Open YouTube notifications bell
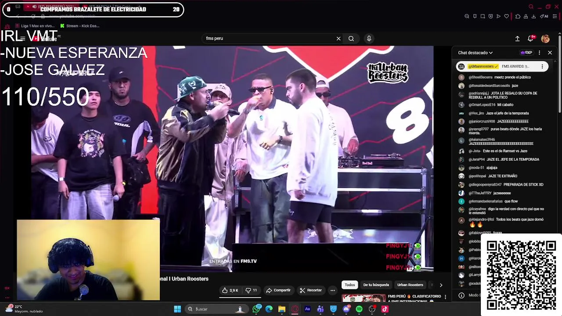The width and height of the screenshot is (562, 316). [x=531, y=39]
